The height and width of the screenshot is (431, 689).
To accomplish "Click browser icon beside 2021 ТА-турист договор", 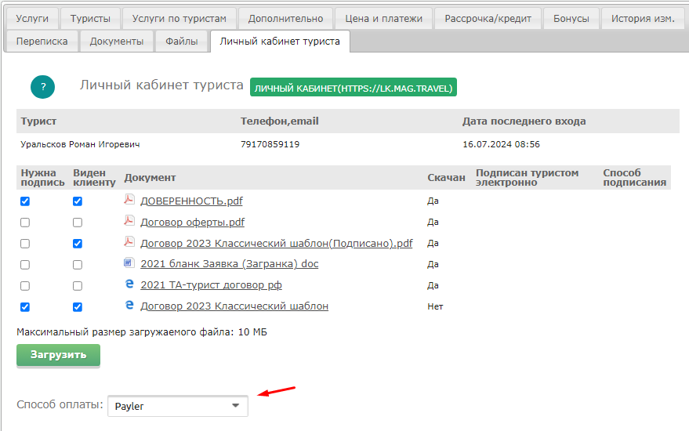I will 129,284.
